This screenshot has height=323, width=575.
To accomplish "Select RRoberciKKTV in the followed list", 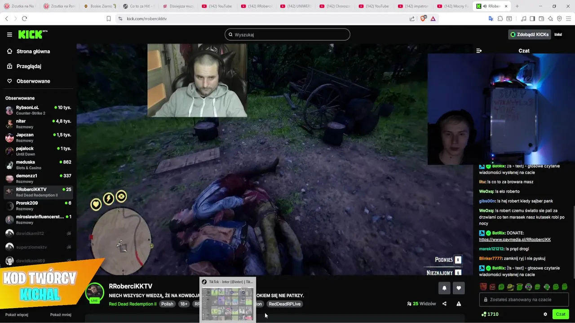I will tap(38, 192).
